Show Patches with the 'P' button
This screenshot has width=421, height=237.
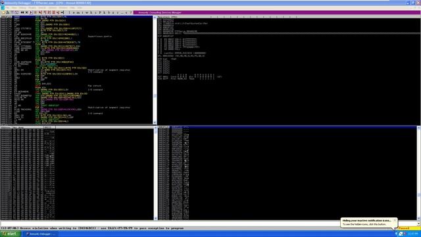(x=100, y=13)
